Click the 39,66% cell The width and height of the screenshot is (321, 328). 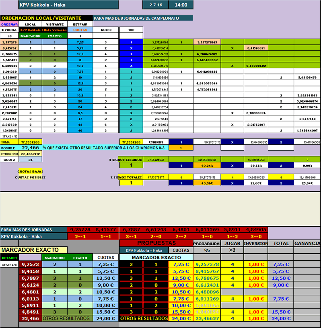(x=256, y=166)
